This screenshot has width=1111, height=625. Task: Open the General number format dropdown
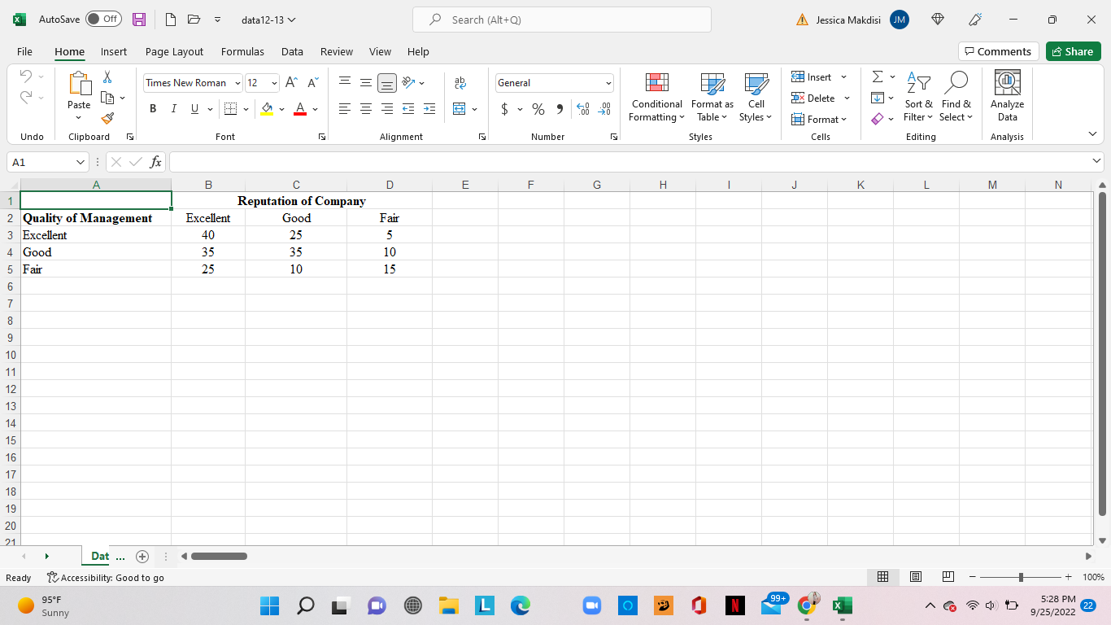pyautogui.click(x=608, y=83)
